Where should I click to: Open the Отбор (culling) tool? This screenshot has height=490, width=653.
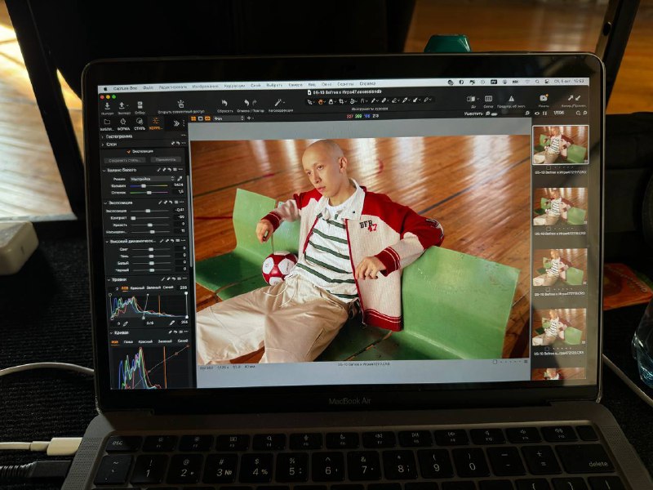coord(140,105)
